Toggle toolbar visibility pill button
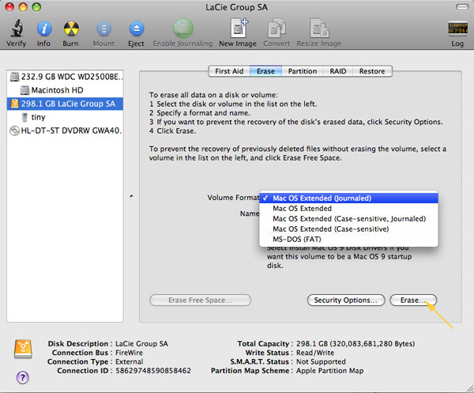The width and height of the screenshot is (474, 393). click(x=462, y=7)
